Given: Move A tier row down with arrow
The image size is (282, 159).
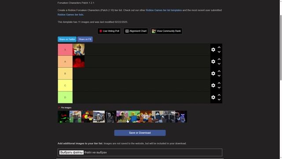Looking at the screenshot, I should point(219,64).
